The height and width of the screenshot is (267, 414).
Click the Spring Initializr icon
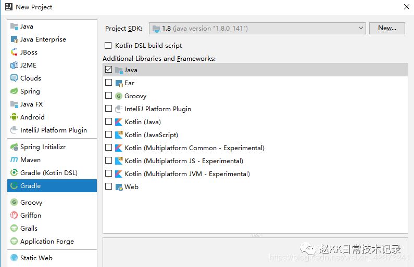14,146
